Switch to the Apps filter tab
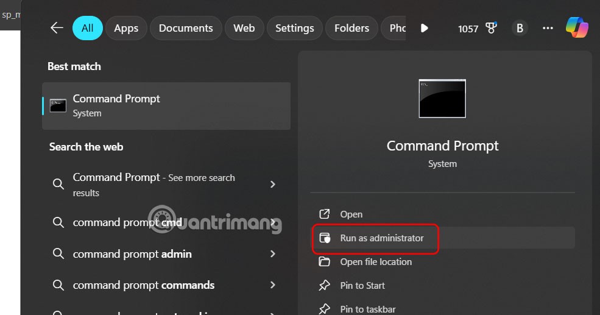The width and height of the screenshot is (600, 315). click(x=126, y=28)
